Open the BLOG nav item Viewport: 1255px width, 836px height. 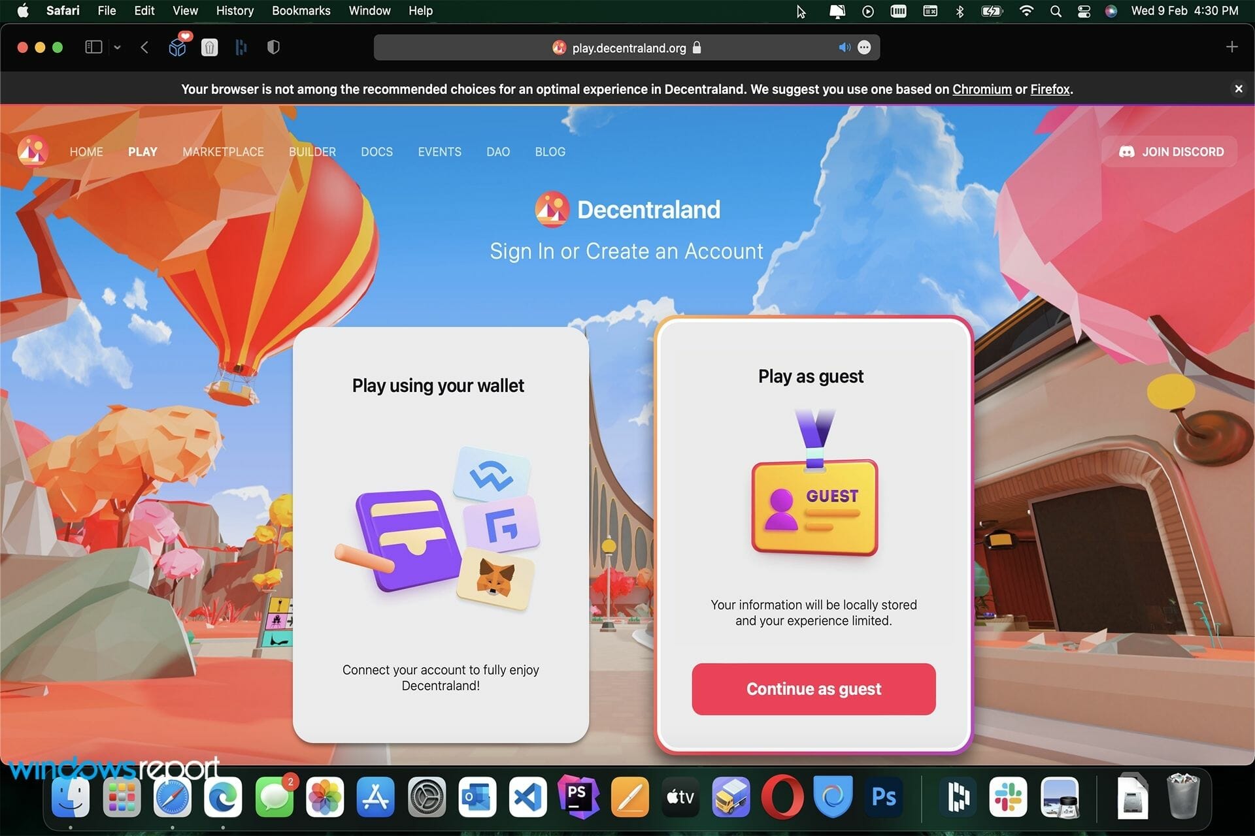tap(550, 152)
